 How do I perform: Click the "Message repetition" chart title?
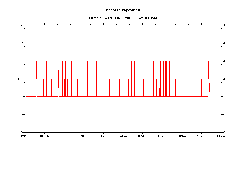[x=123, y=10]
